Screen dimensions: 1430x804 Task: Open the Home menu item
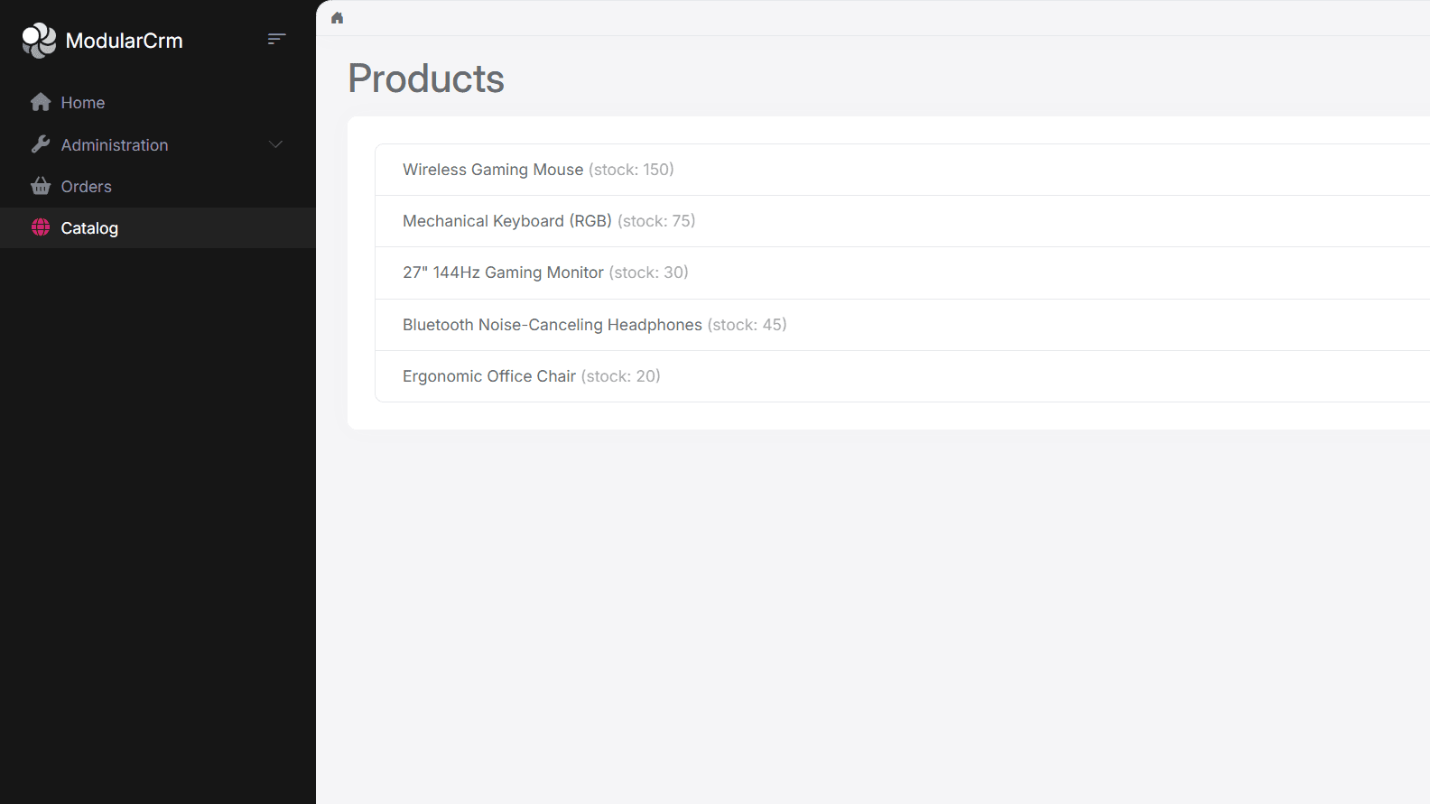[158, 103]
